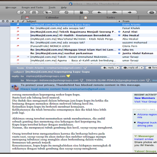The height and width of the screenshot is (157, 157).
Task: Click the speech bubble column header icon
Action: (x=13, y=21)
